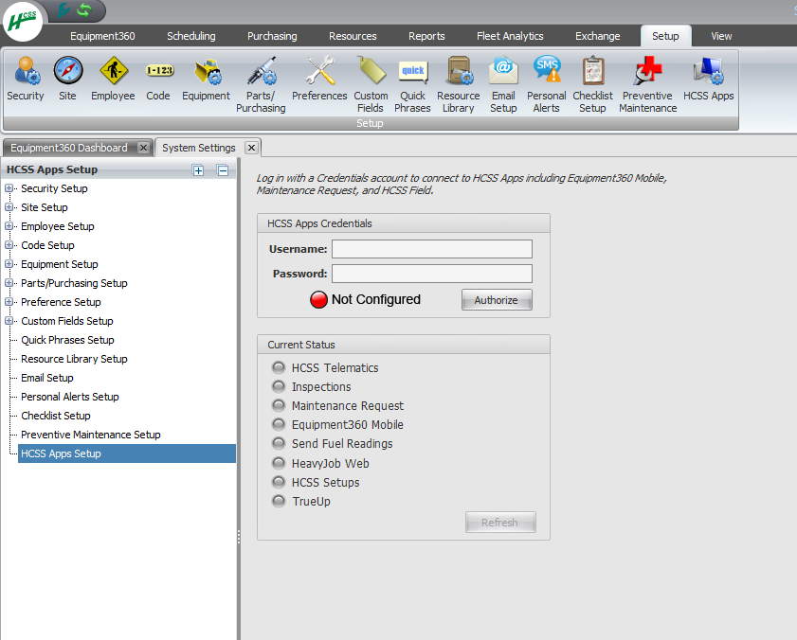
Task: Expand the Employee Setup node
Action: click(x=9, y=226)
